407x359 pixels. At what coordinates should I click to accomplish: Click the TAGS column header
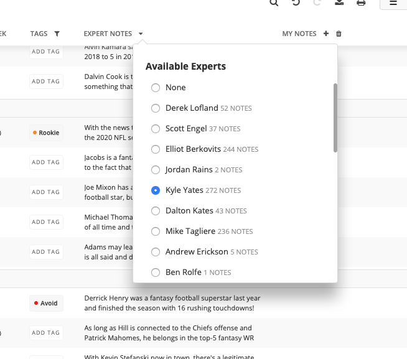pyautogui.click(x=39, y=34)
